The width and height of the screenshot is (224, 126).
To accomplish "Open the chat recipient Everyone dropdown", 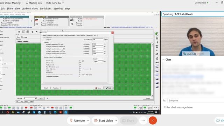I will [196, 100].
